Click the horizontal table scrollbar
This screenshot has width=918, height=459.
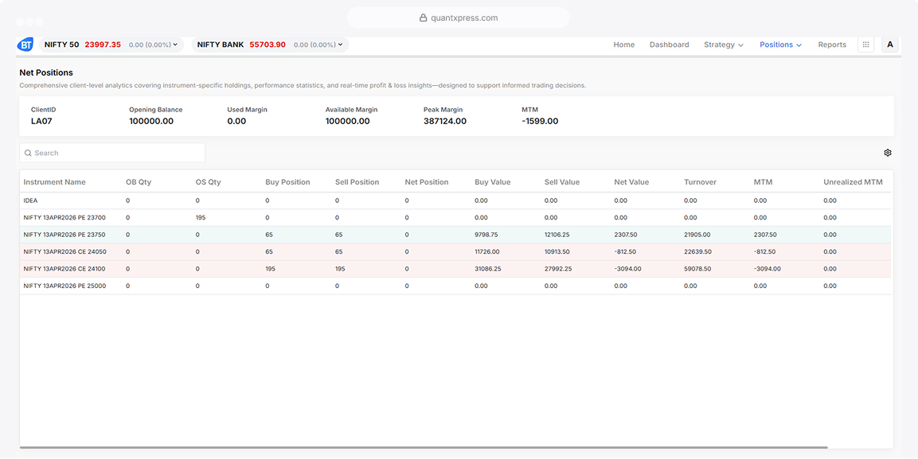(424, 447)
